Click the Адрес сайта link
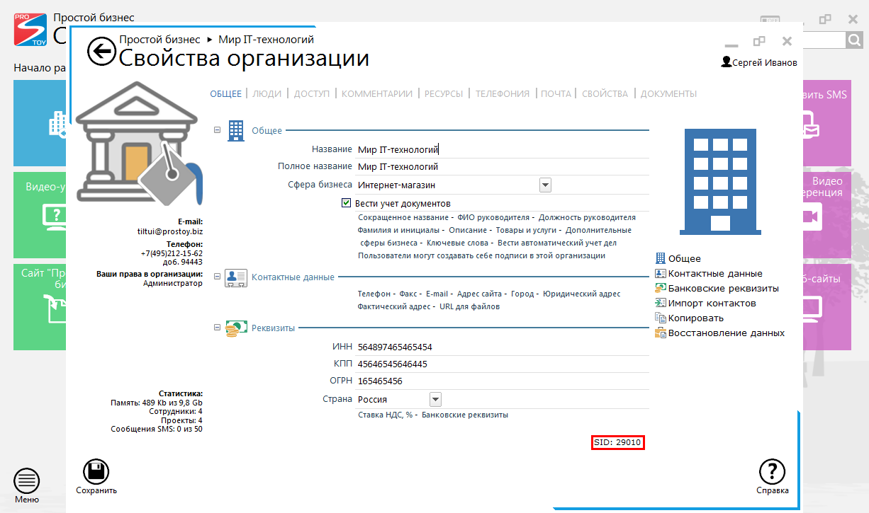The width and height of the screenshot is (869, 513). tap(480, 294)
